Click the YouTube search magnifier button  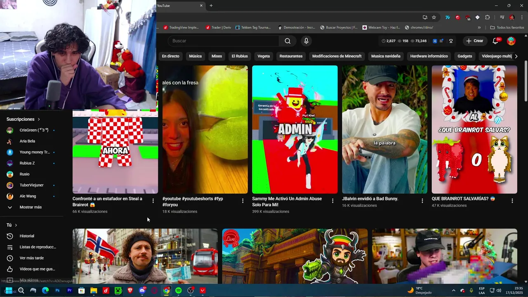[x=288, y=41]
